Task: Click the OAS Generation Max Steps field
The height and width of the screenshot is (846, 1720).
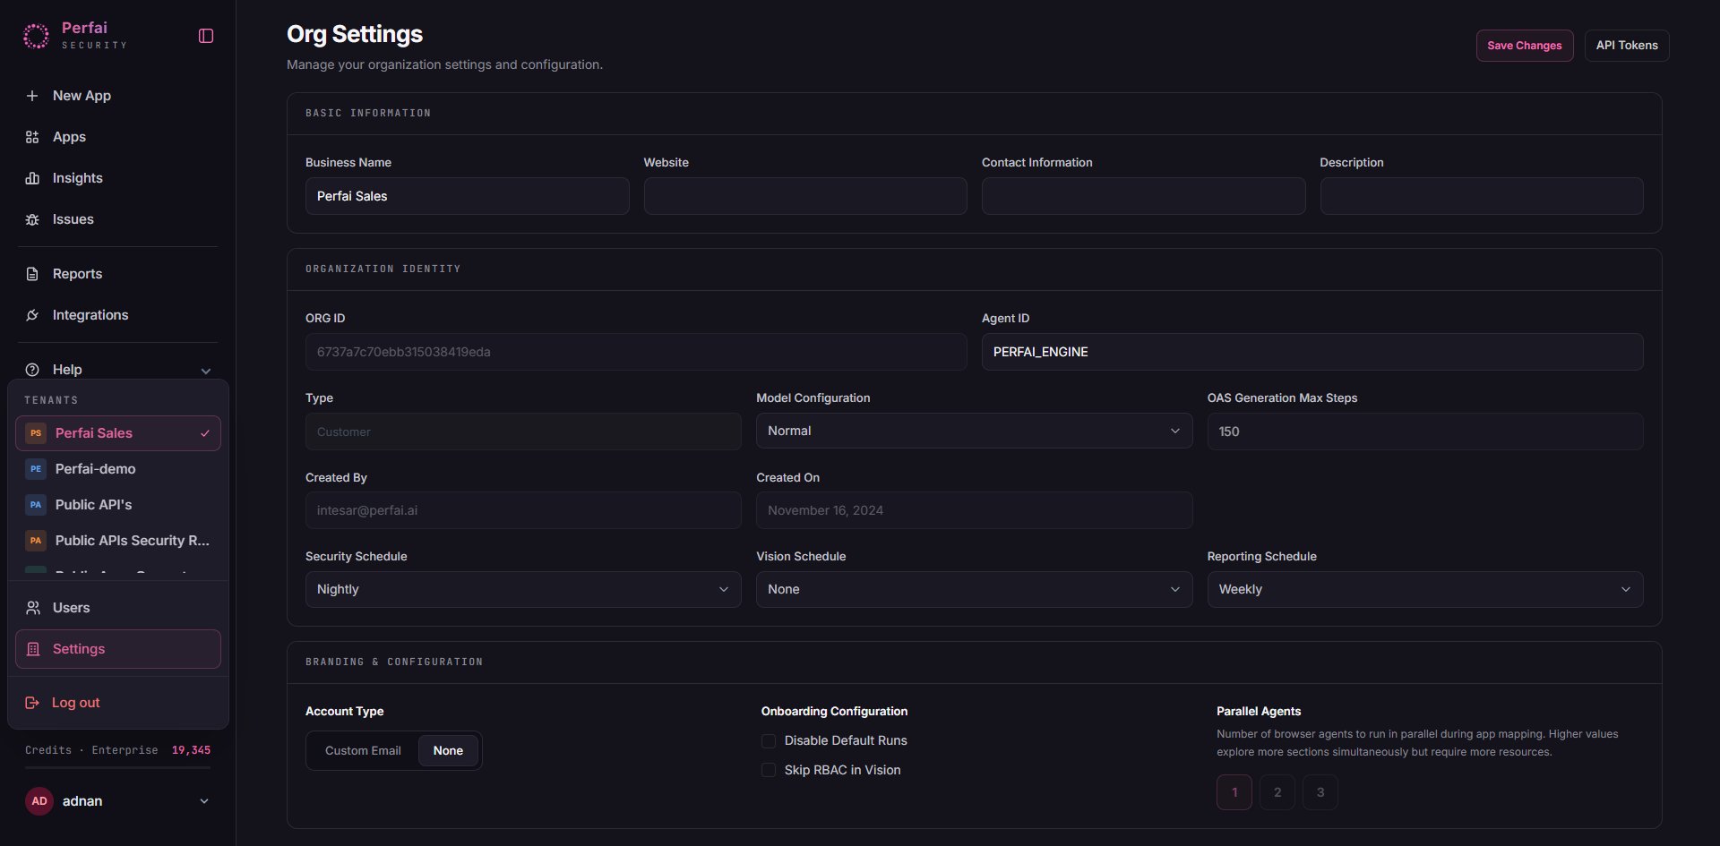Action: click(x=1425, y=432)
